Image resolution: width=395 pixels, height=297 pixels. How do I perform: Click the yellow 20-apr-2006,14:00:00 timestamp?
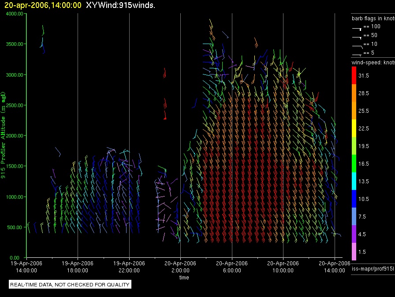coord(43,5)
